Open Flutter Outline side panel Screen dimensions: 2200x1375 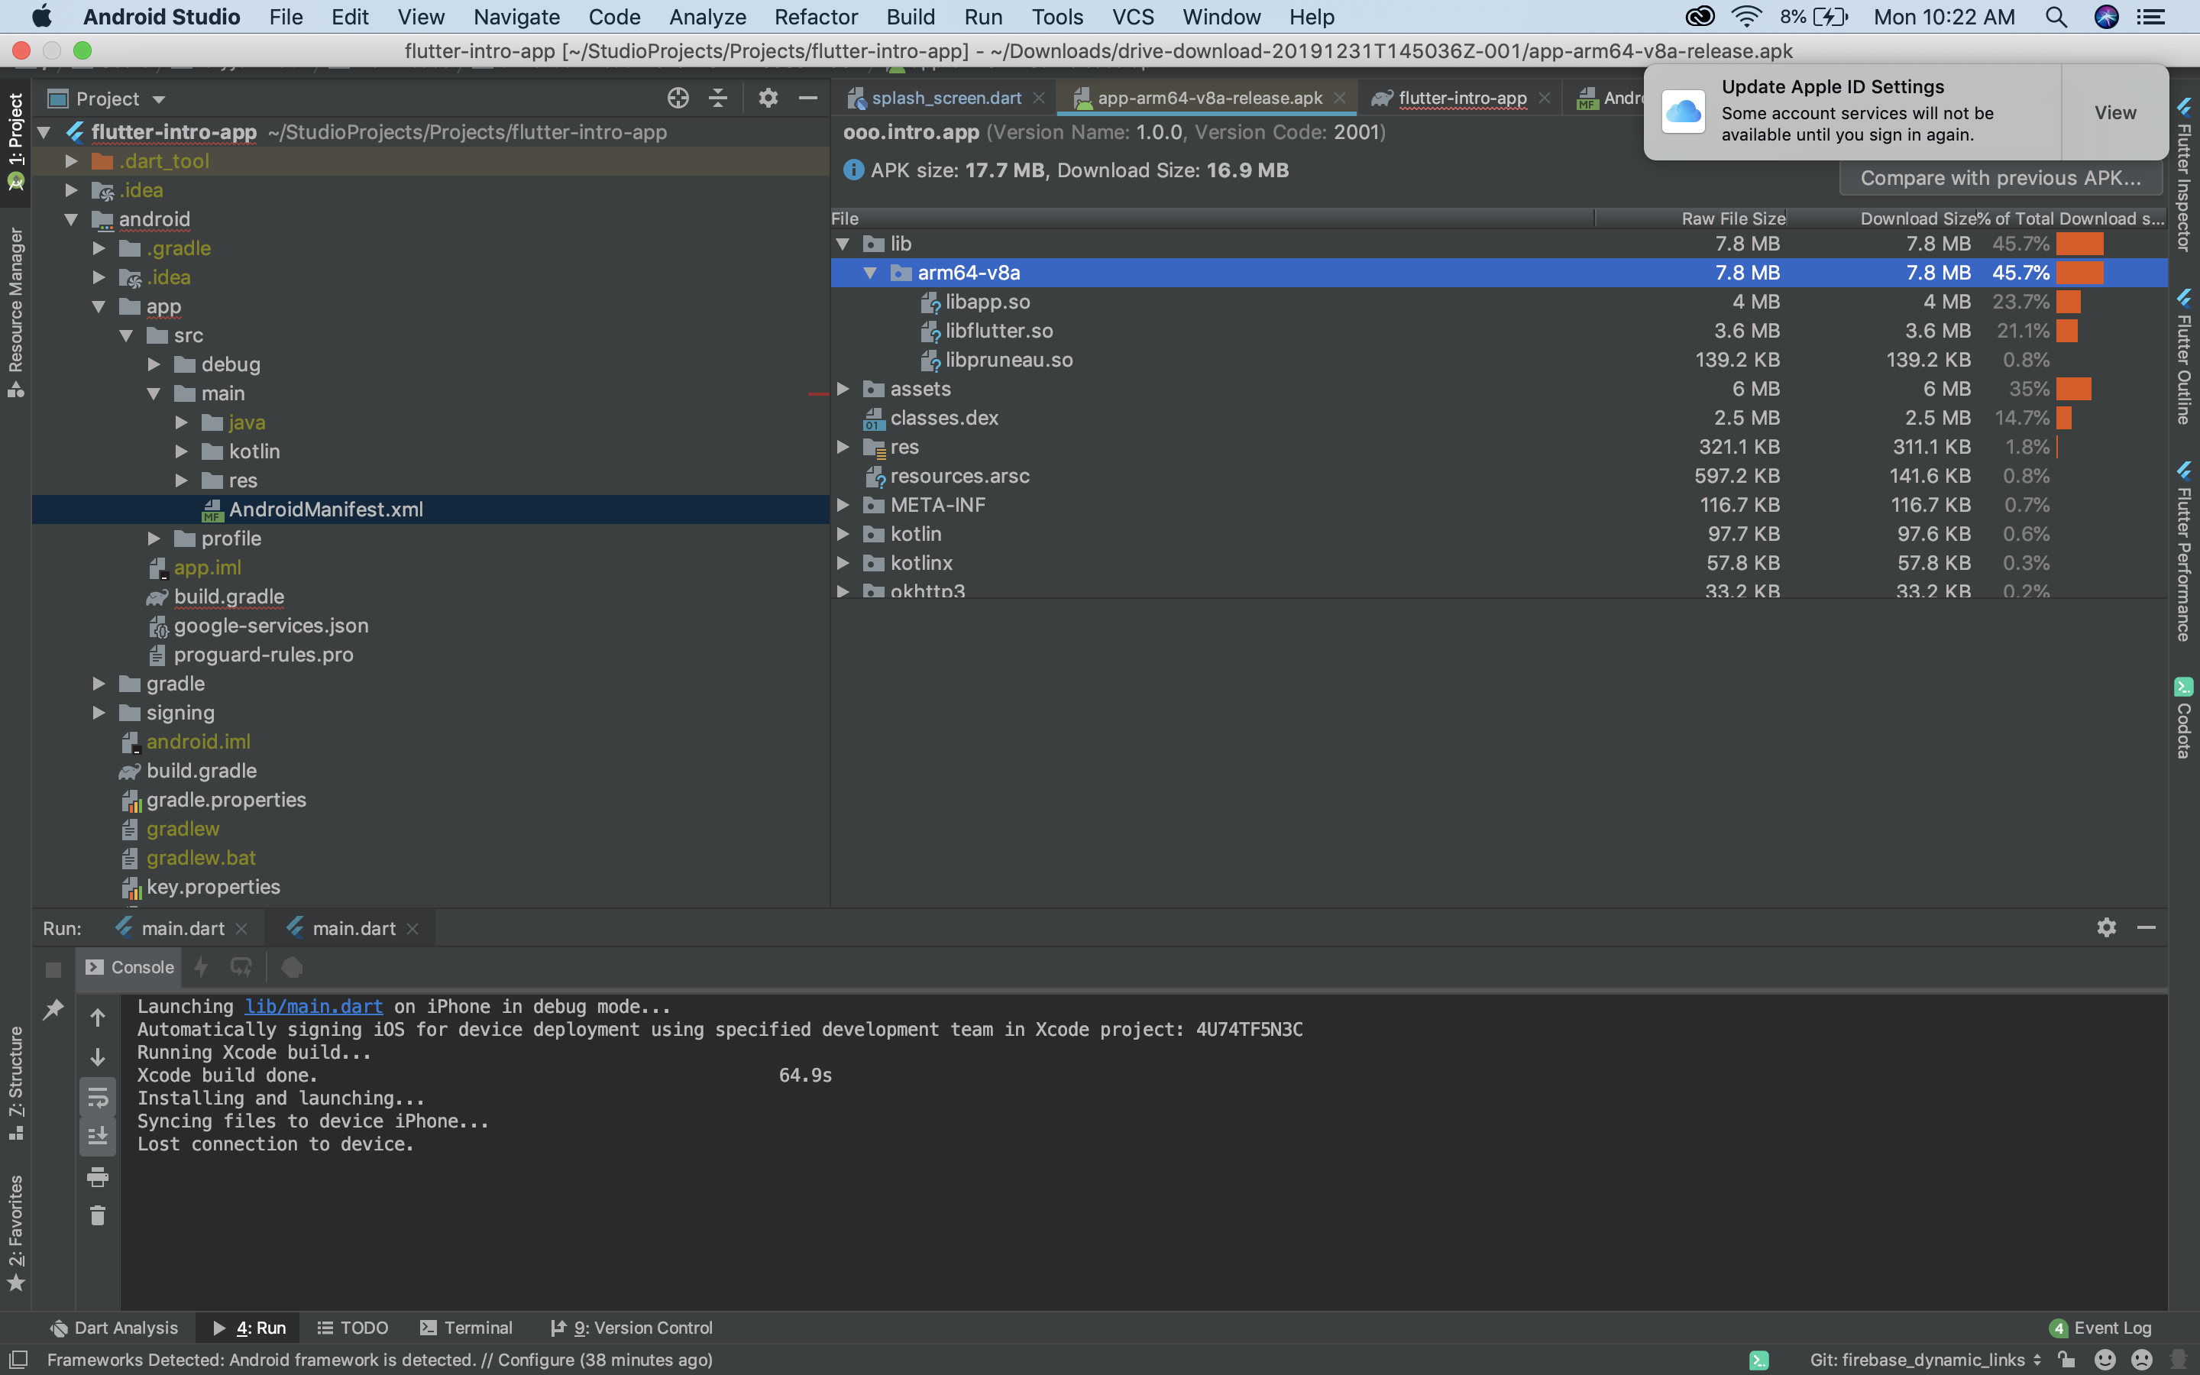point(2184,357)
